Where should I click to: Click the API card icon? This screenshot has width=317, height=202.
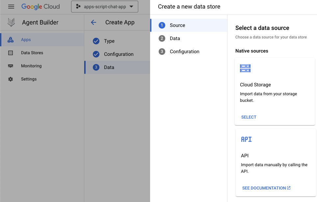(246, 139)
